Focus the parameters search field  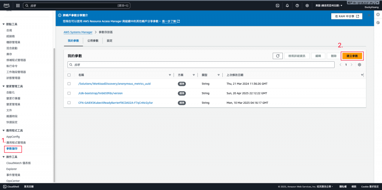click(x=201, y=65)
